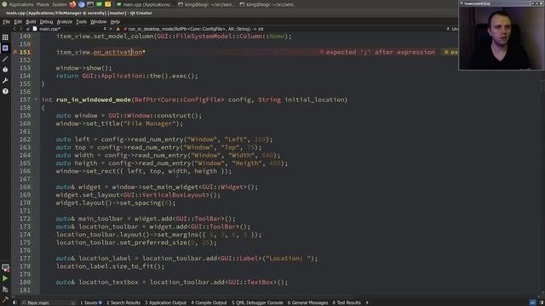This screenshot has height=306, width=545.
Task: Open the Window menu
Action: tap(99, 21)
